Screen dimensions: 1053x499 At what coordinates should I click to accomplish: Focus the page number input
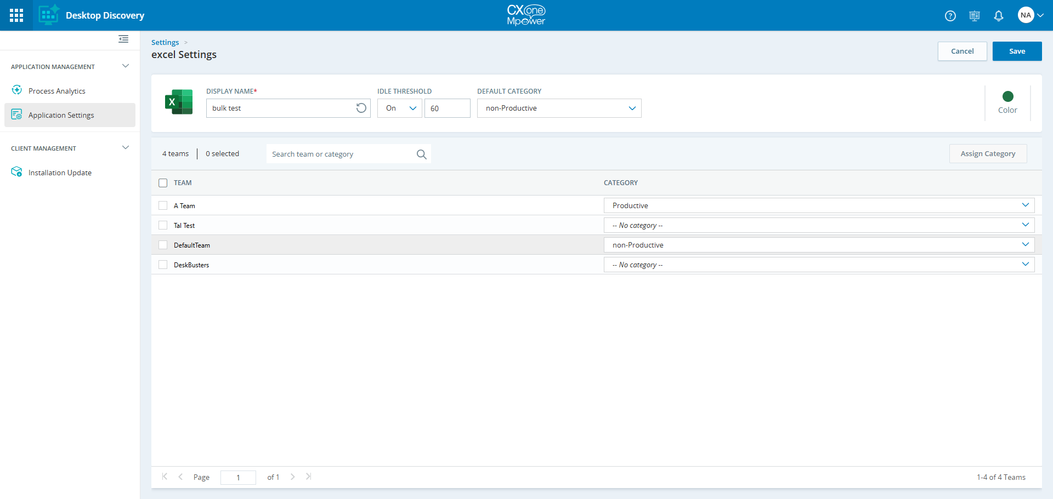pyautogui.click(x=238, y=477)
